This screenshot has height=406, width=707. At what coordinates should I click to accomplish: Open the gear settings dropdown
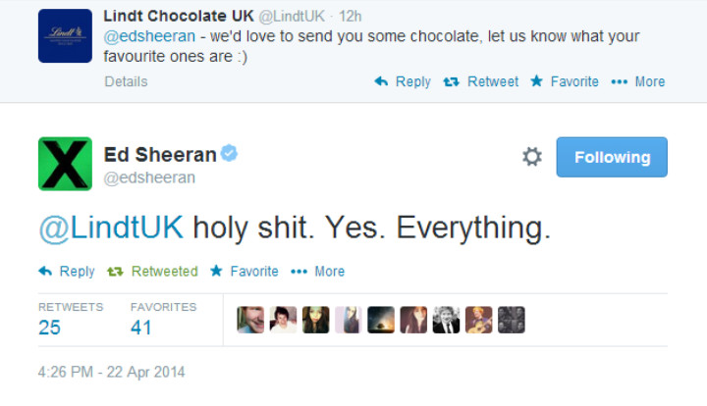532,157
